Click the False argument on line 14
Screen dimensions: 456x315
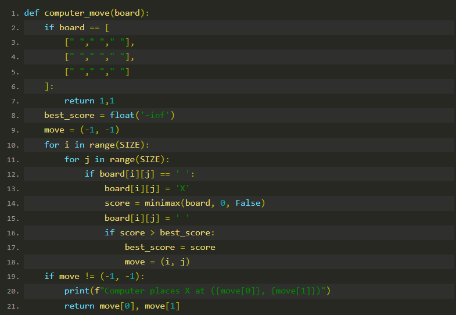(248, 203)
